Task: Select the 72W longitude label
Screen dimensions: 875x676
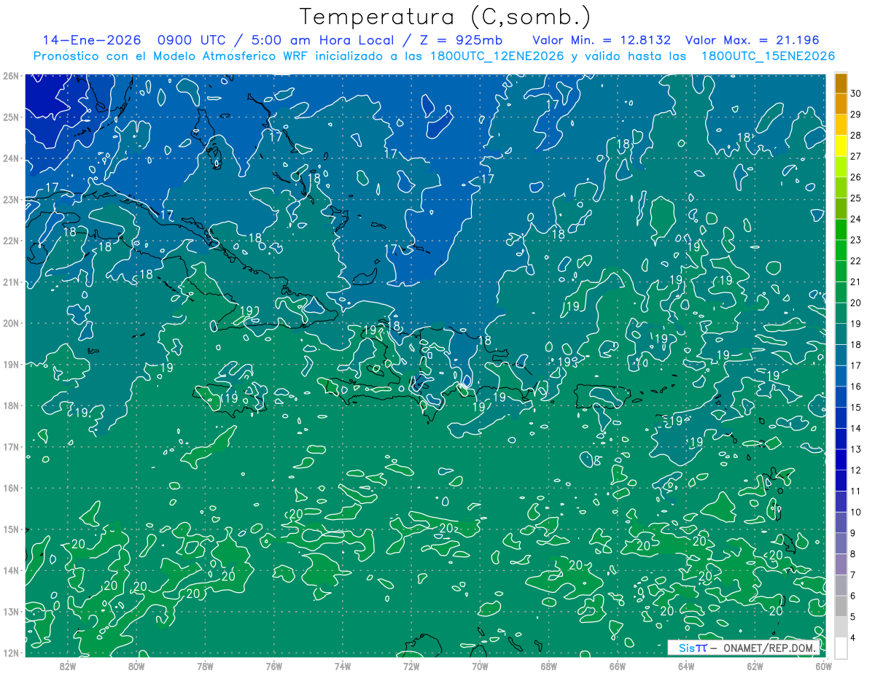Action: click(x=411, y=666)
